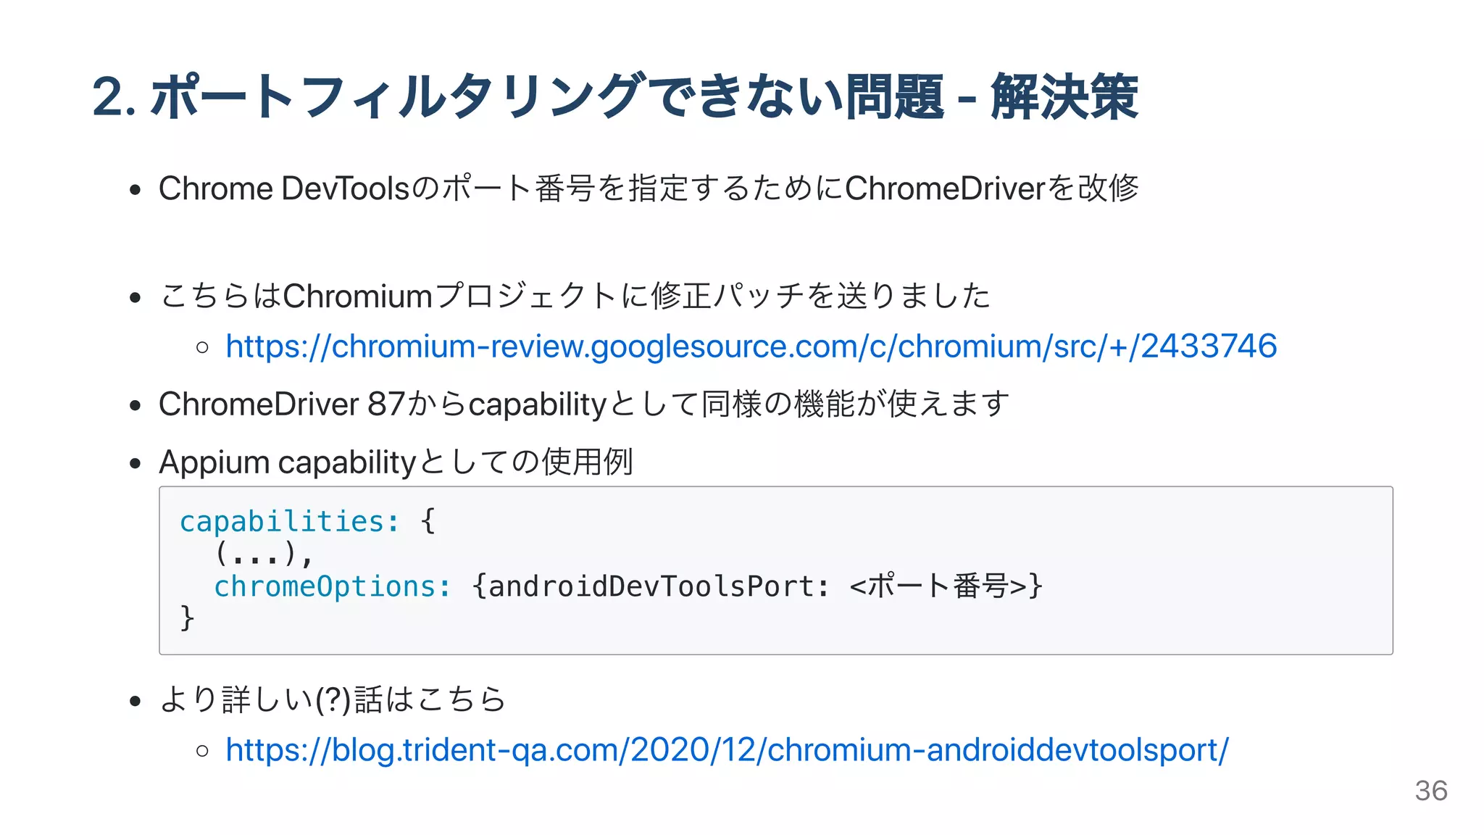Click the ChromeDriver 87からcapability bullet text
Screen dimensions: 1484x835
(584, 404)
